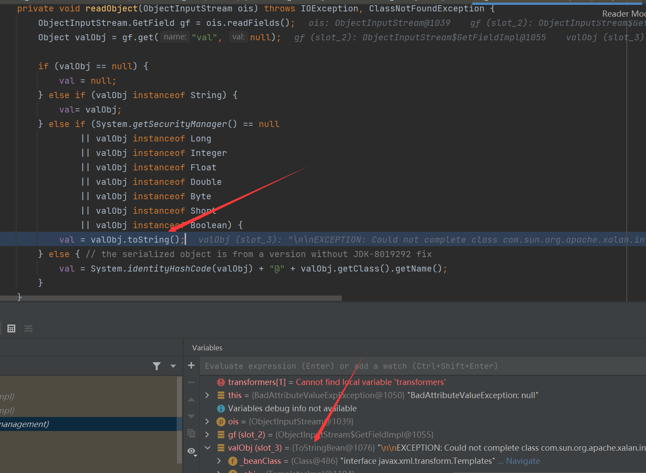Focus the Evaluate expression input field

[422, 366]
